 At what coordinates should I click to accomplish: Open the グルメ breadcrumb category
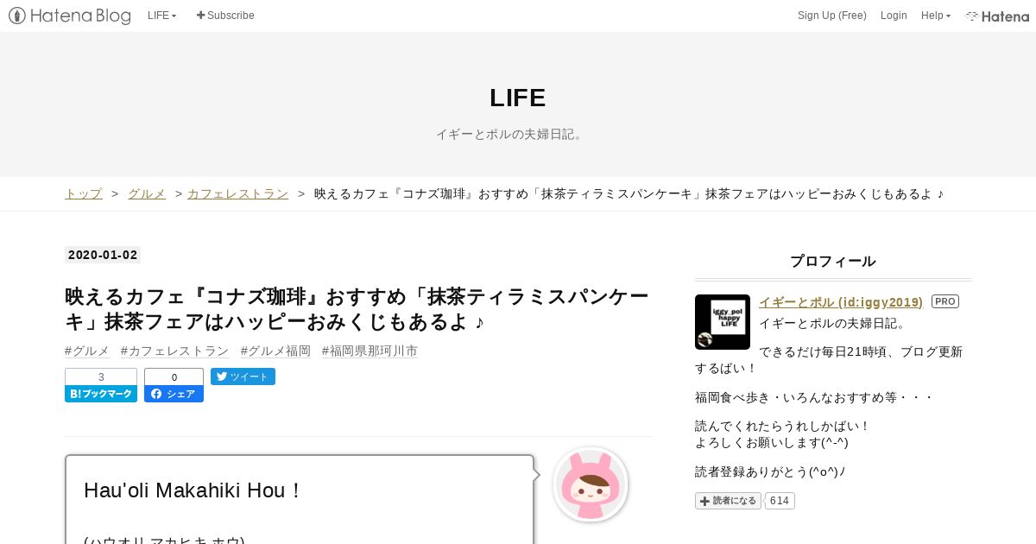[147, 193]
